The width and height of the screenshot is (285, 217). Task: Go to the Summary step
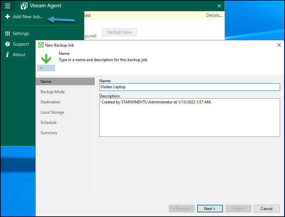click(49, 133)
